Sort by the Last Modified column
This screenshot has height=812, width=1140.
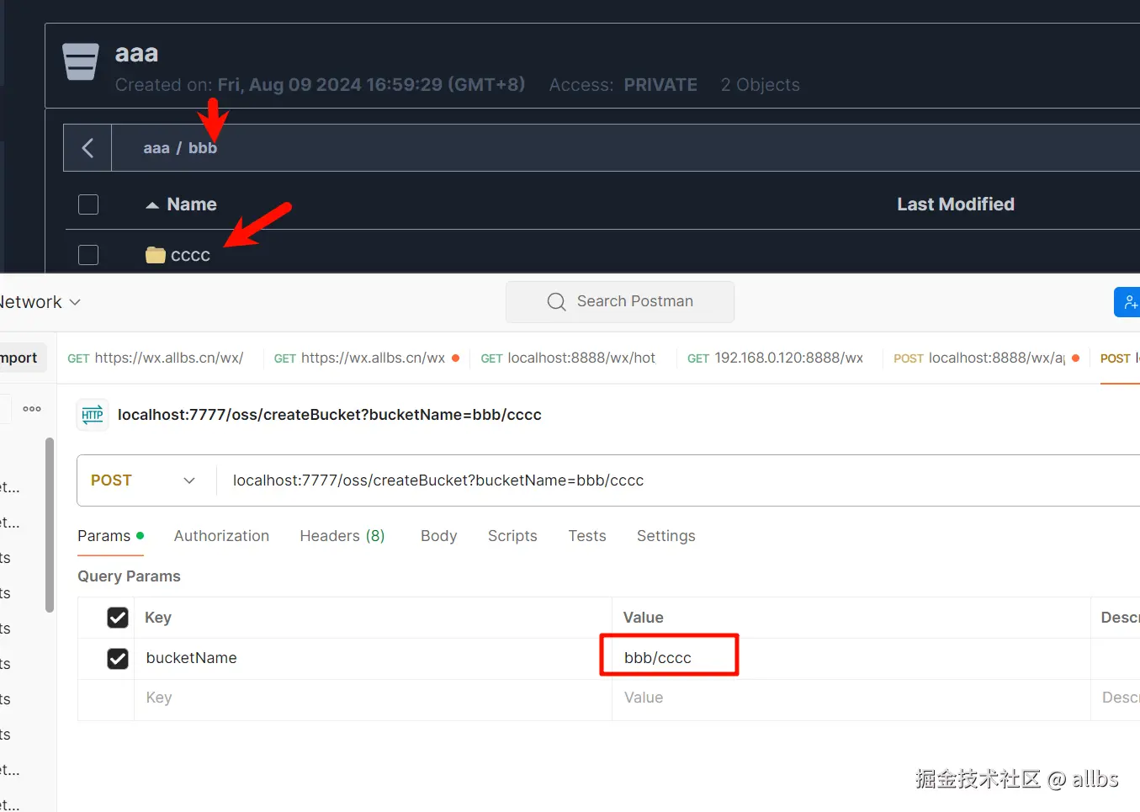956,204
